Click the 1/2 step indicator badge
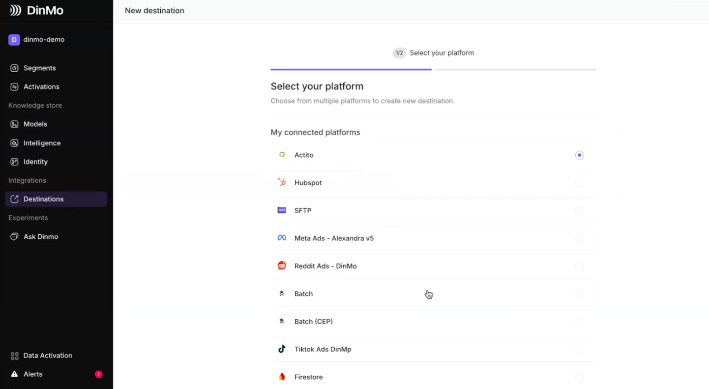 tap(399, 53)
